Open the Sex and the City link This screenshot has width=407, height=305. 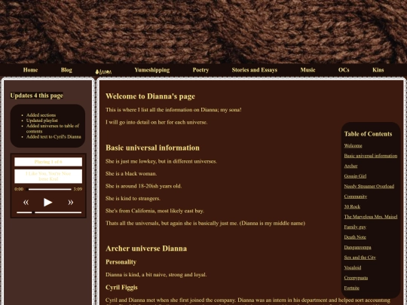[x=360, y=258]
